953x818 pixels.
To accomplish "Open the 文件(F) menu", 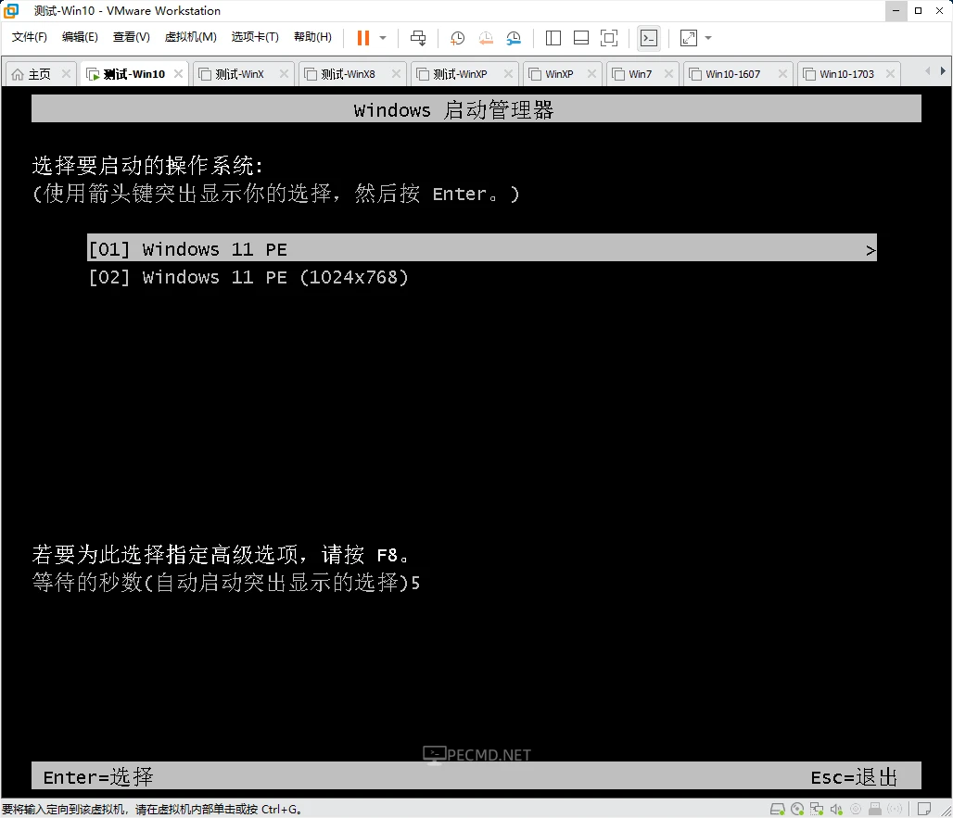I will click(29, 37).
